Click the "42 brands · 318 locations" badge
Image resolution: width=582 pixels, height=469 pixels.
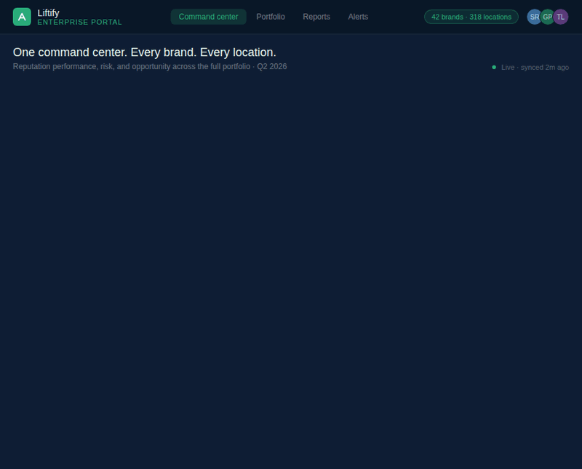point(471,15)
